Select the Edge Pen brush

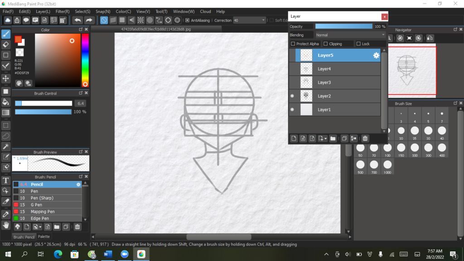point(47,218)
